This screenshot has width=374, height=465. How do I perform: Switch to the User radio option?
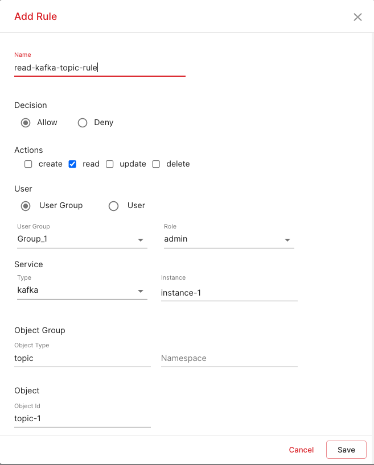pos(113,206)
